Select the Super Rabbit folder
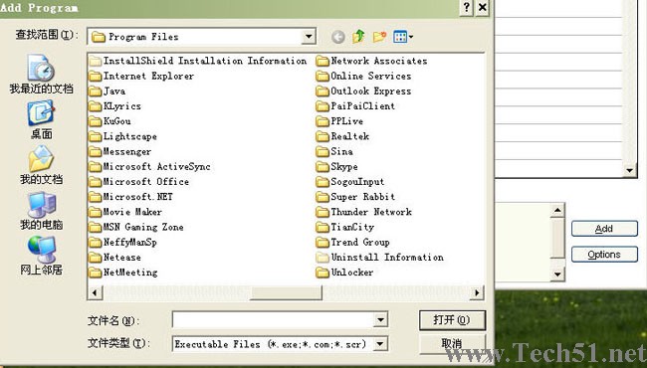 [x=355, y=197]
